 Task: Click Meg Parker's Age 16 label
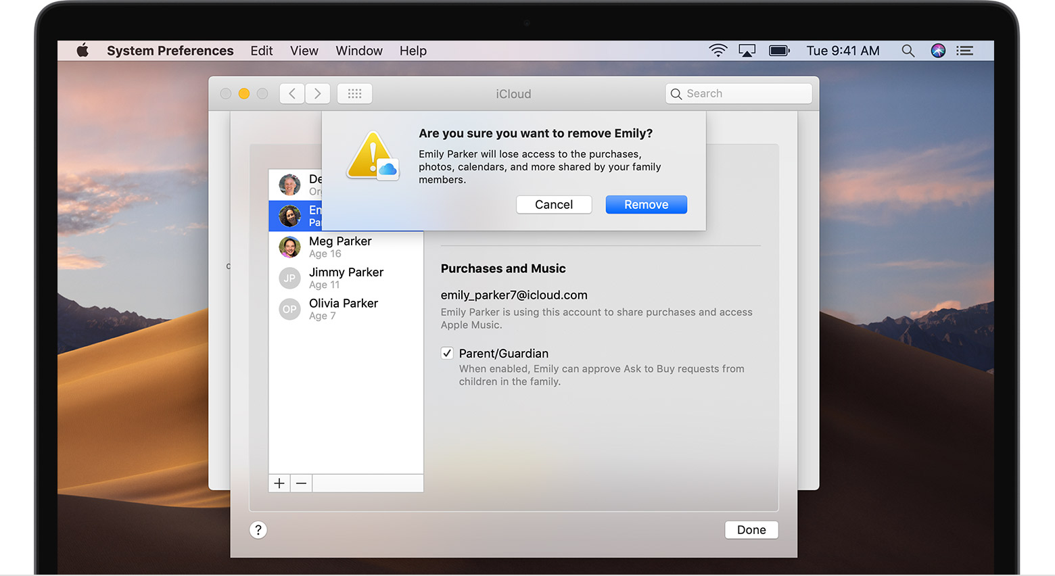click(x=325, y=254)
